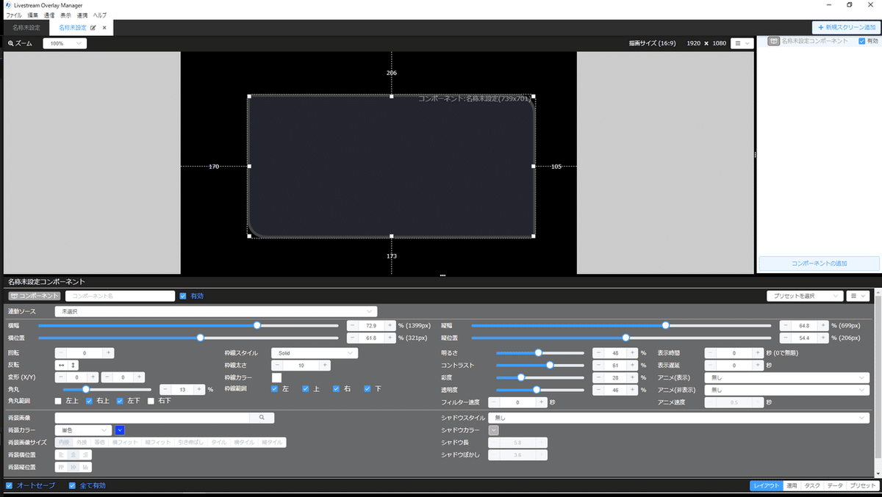
Task: Increase 回転 rotation with plus button
Action: [108, 353]
